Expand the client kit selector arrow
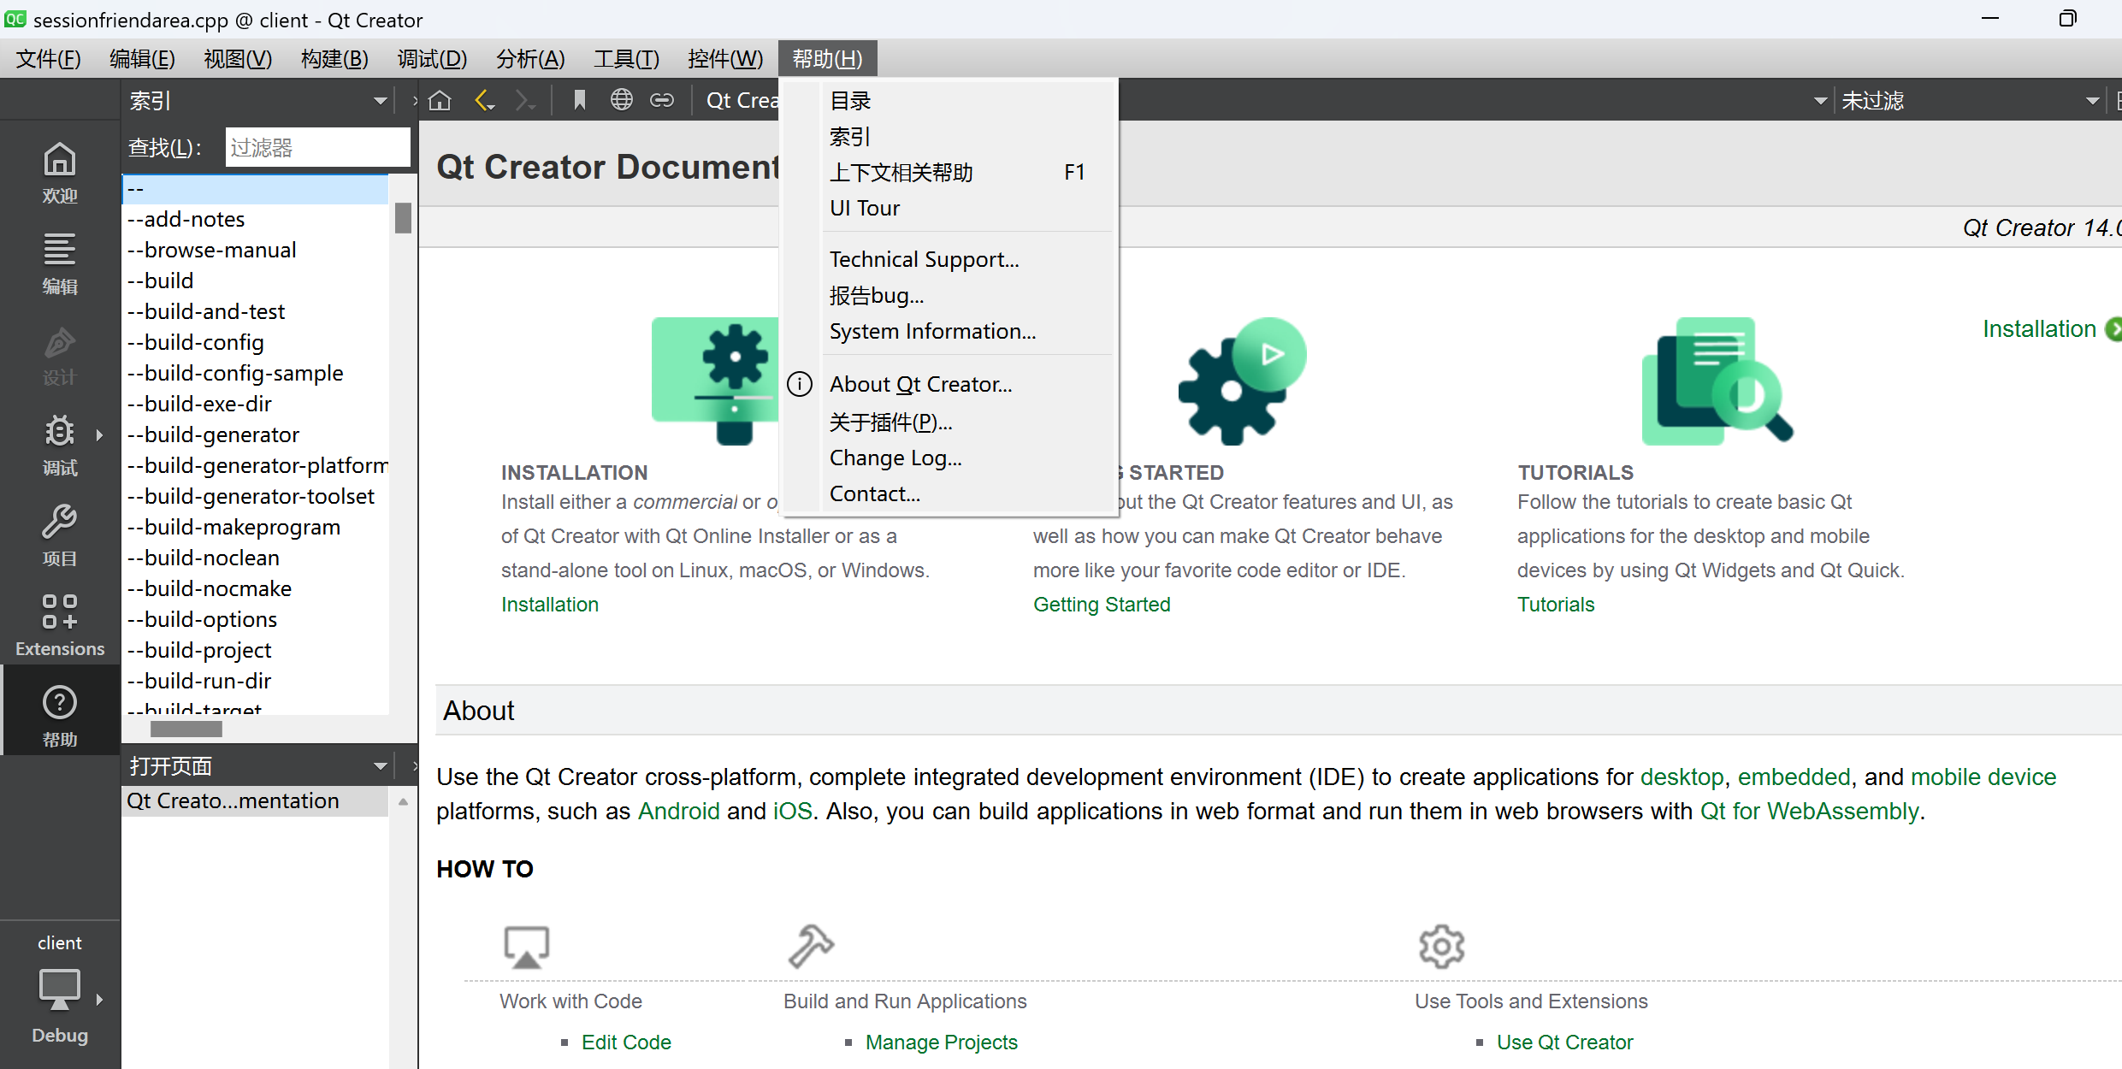Image resolution: width=2122 pixels, height=1069 pixels. coord(99,999)
